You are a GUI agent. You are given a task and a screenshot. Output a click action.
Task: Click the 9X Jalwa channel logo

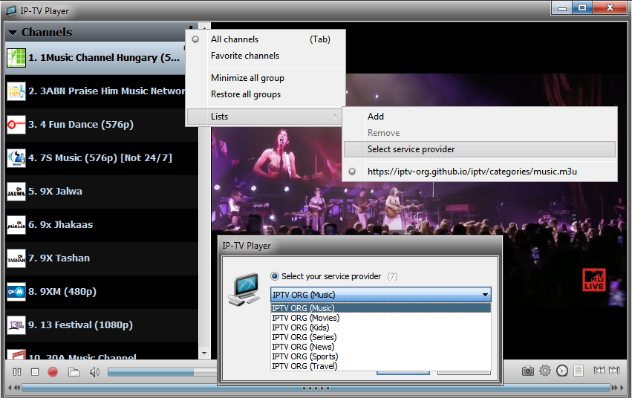pyautogui.click(x=16, y=192)
